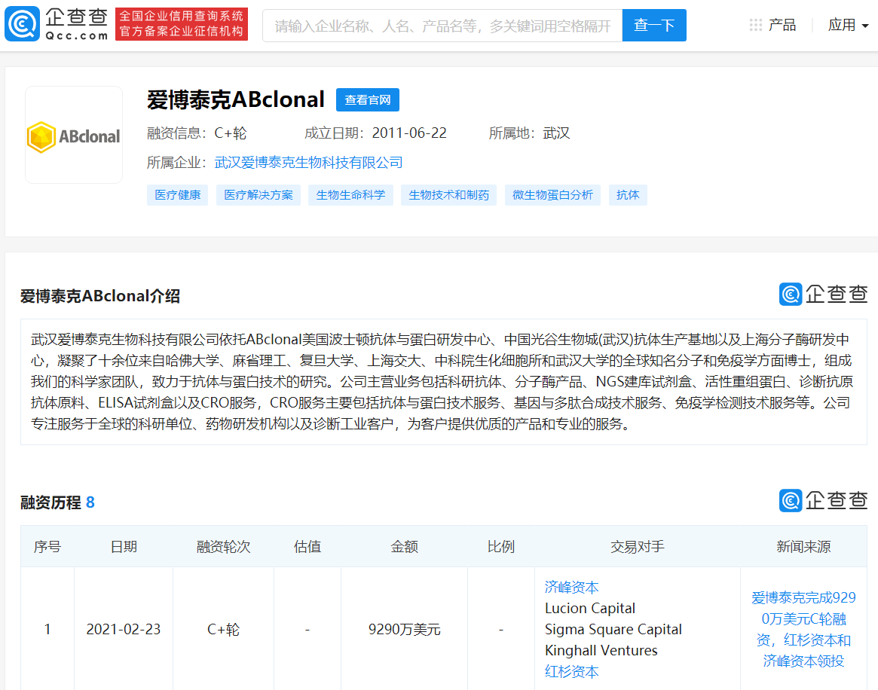Click the red 全国企业信用查询系统 banner
The image size is (878, 690).
click(x=182, y=24)
